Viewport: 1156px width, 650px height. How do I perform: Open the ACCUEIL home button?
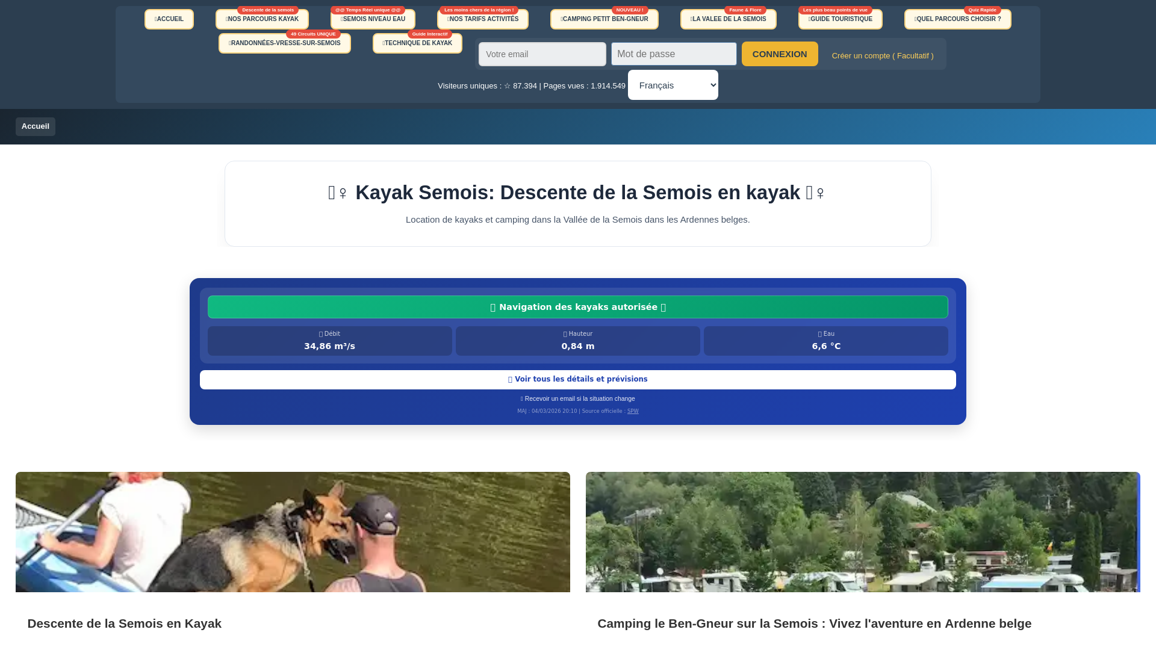[x=169, y=19]
